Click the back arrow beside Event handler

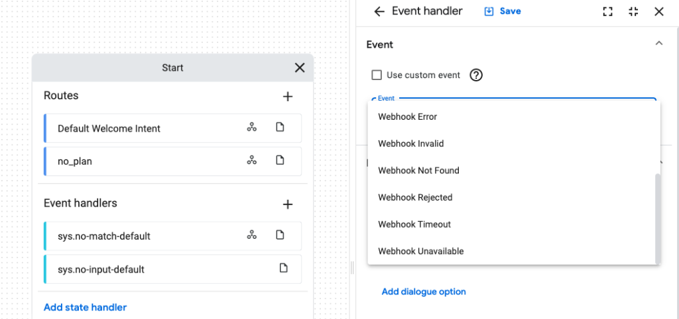click(x=379, y=11)
